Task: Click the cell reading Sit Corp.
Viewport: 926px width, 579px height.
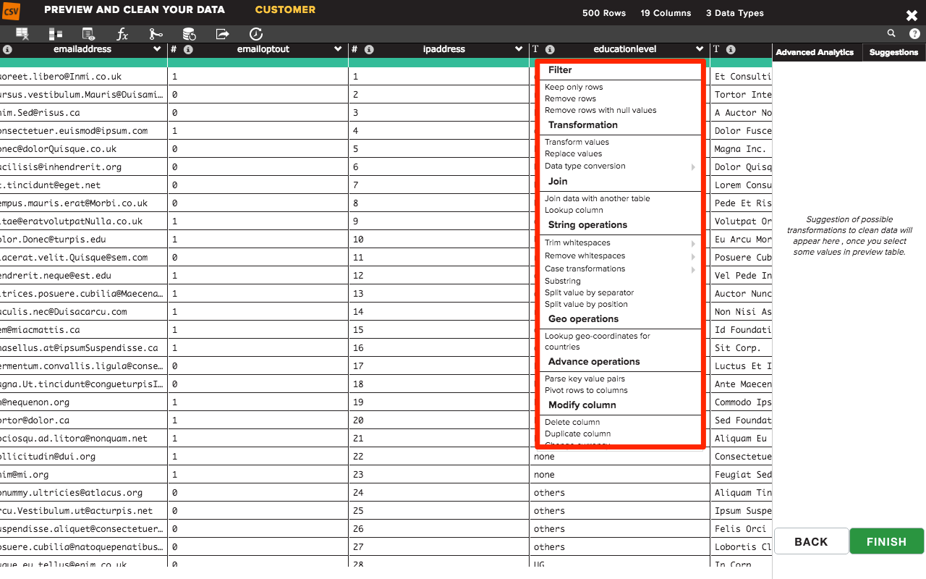Action: tap(742, 348)
